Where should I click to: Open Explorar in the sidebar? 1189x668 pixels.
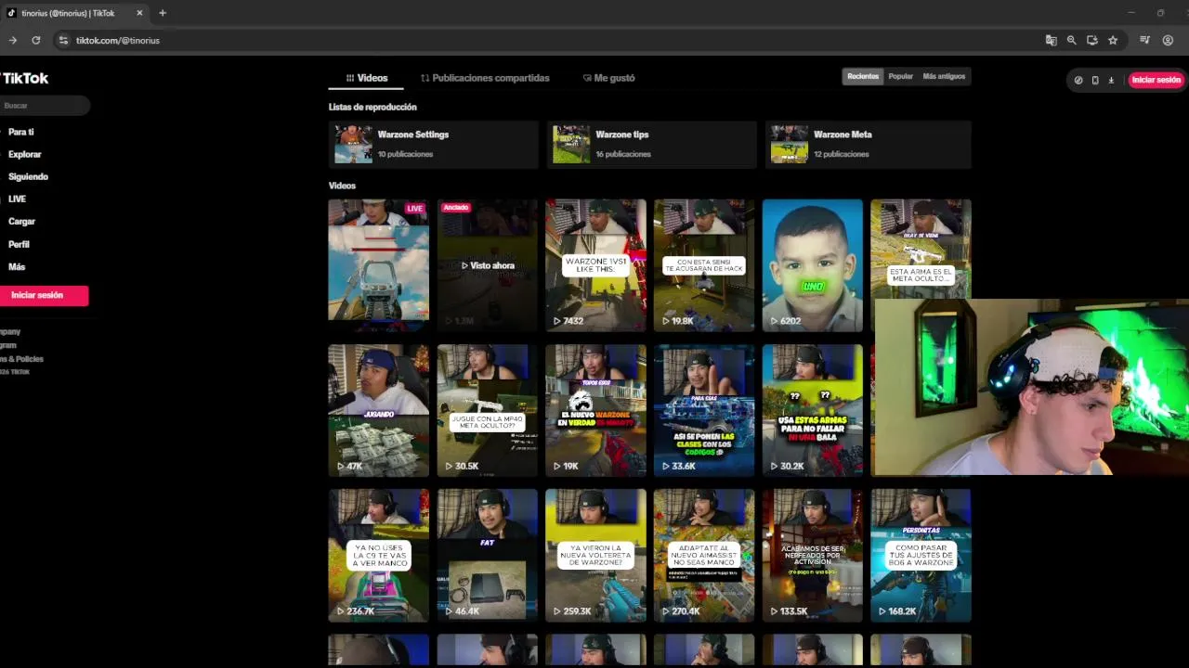coord(25,154)
